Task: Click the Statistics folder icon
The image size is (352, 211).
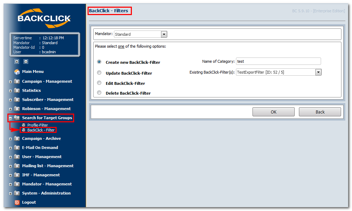Action: point(17,90)
